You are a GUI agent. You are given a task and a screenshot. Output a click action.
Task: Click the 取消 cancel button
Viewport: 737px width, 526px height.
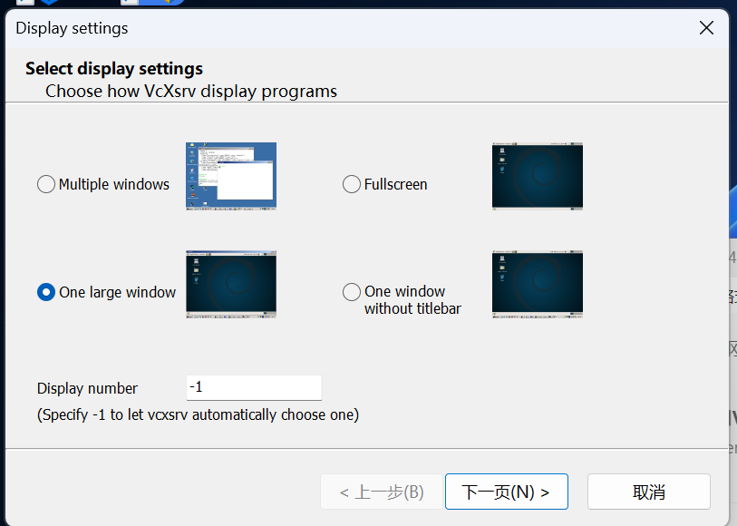[x=648, y=492]
